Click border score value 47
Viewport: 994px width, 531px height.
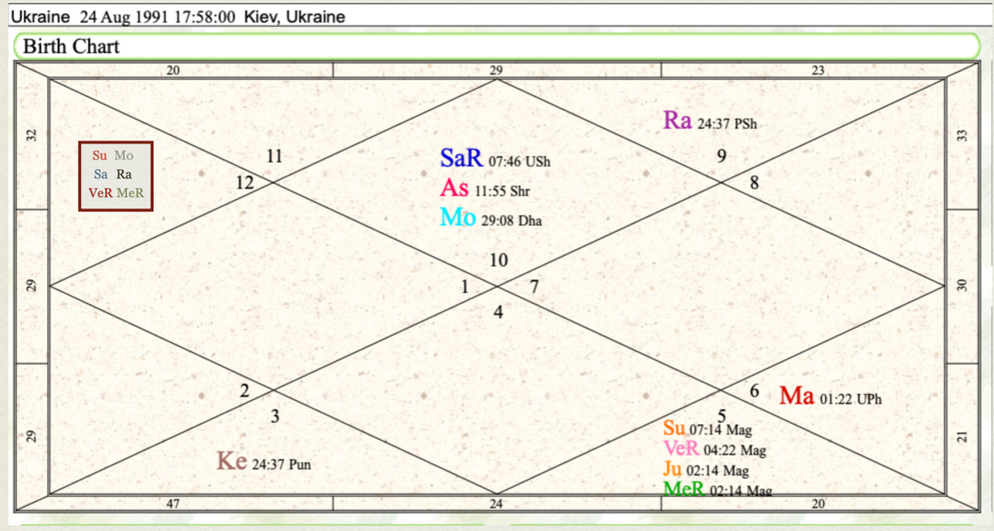point(172,503)
